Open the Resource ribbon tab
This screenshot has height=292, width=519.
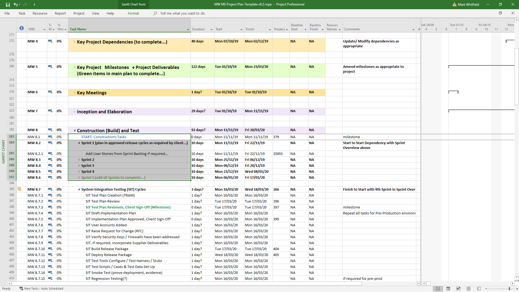coord(40,13)
